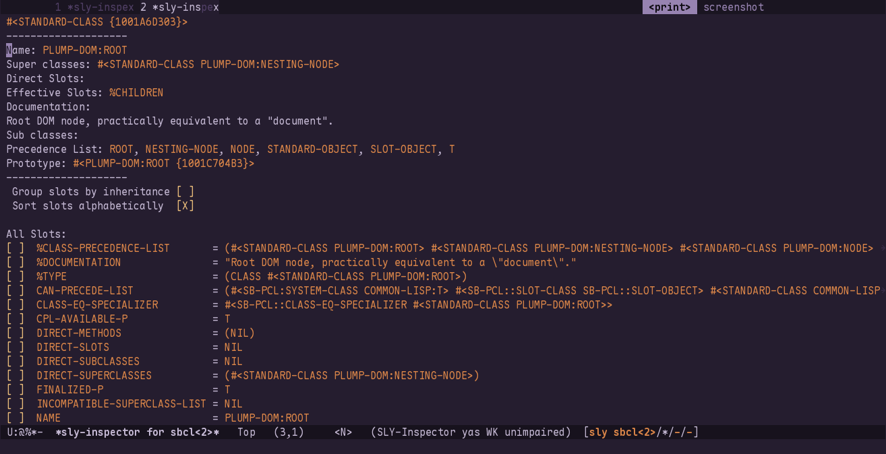This screenshot has height=454, width=886.
Task: Click SLY-Inspector major mode in mode line
Action: click(416, 432)
